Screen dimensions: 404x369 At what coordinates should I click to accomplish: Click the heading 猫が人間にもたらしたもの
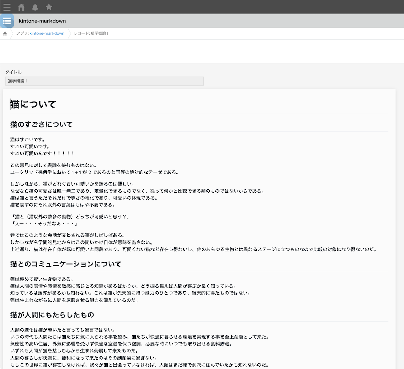52,315
